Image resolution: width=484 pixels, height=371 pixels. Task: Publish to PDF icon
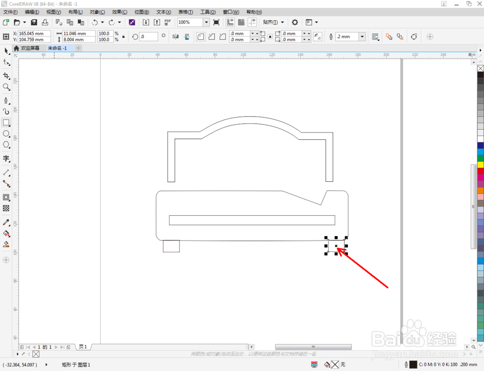click(x=167, y=22)
